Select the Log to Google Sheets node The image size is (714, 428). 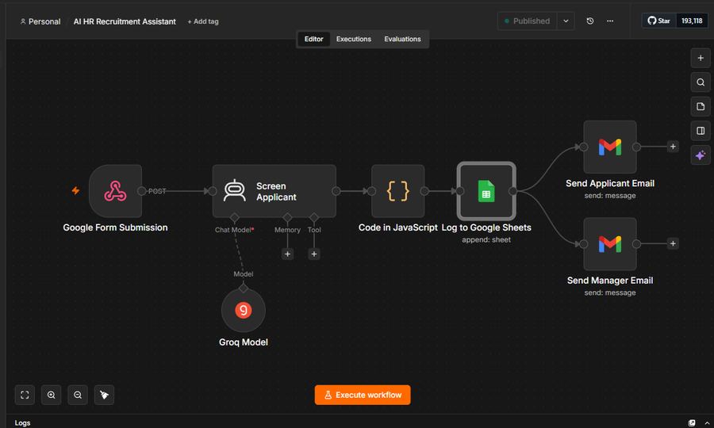tap(486, 191)
